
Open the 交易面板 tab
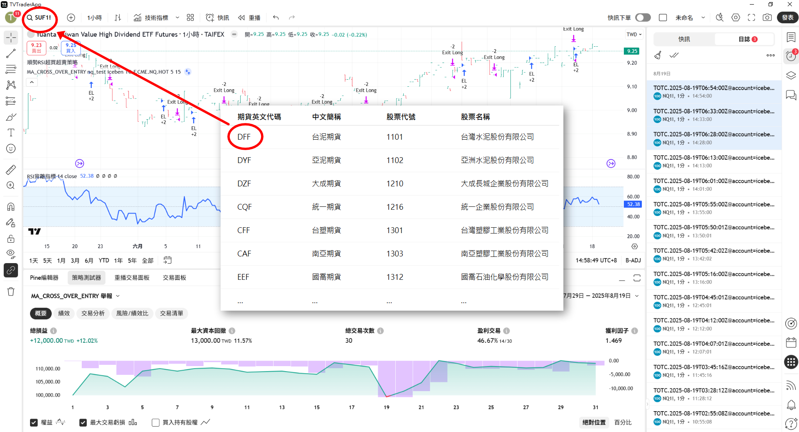174,278
